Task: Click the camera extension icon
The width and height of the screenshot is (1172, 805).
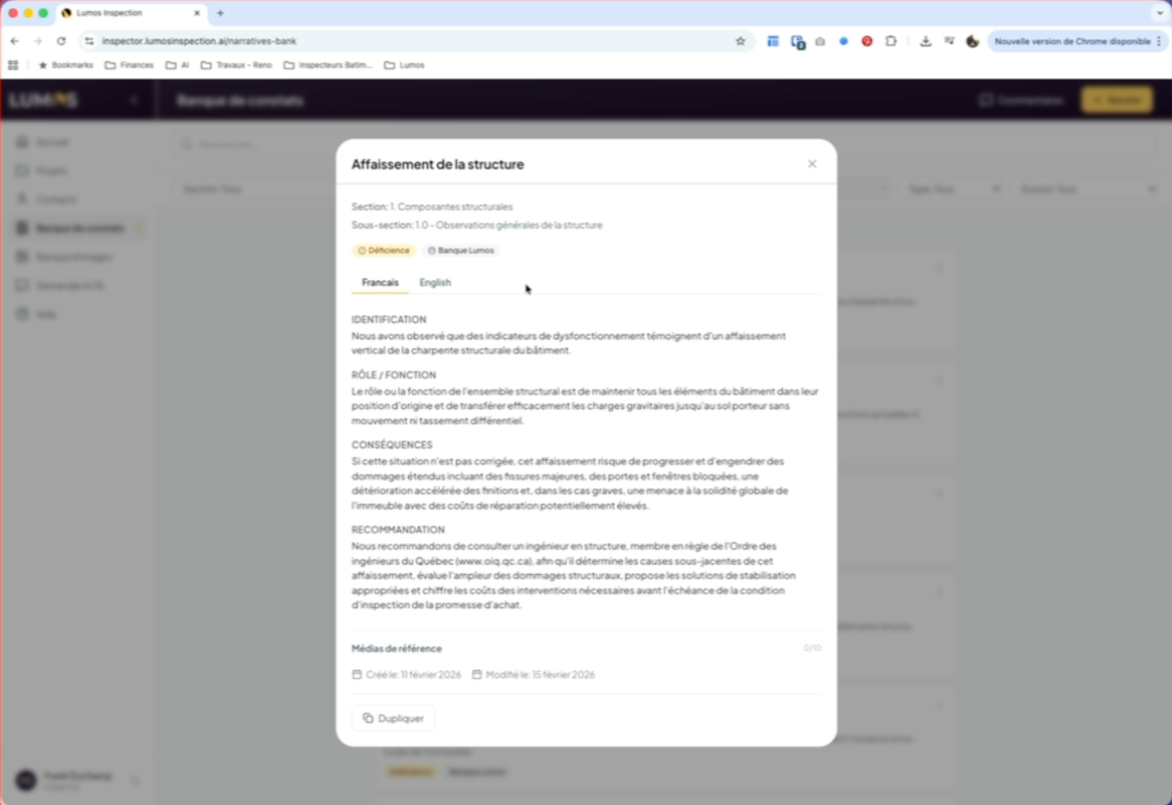Action: tap(820, 41)
